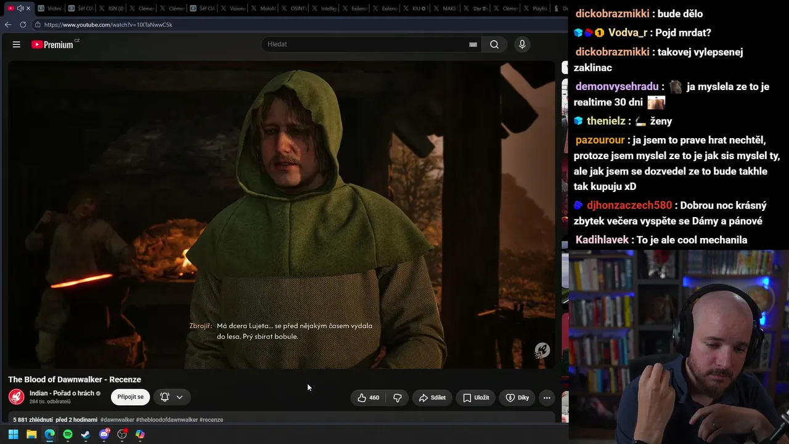
Task: Open the colorful Copilot taskbar icon
Action: 140,434
